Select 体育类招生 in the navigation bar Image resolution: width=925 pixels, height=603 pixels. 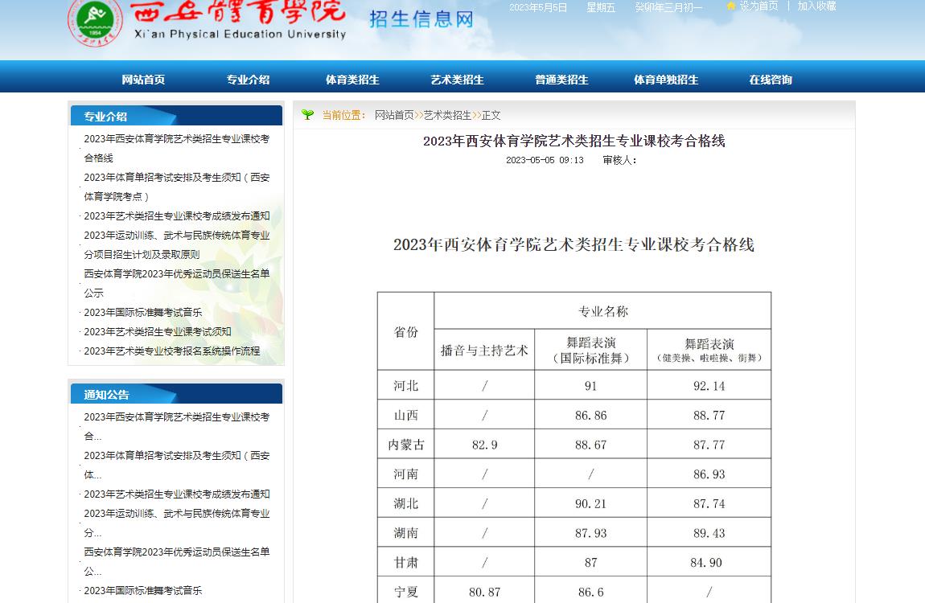[352, 80]
